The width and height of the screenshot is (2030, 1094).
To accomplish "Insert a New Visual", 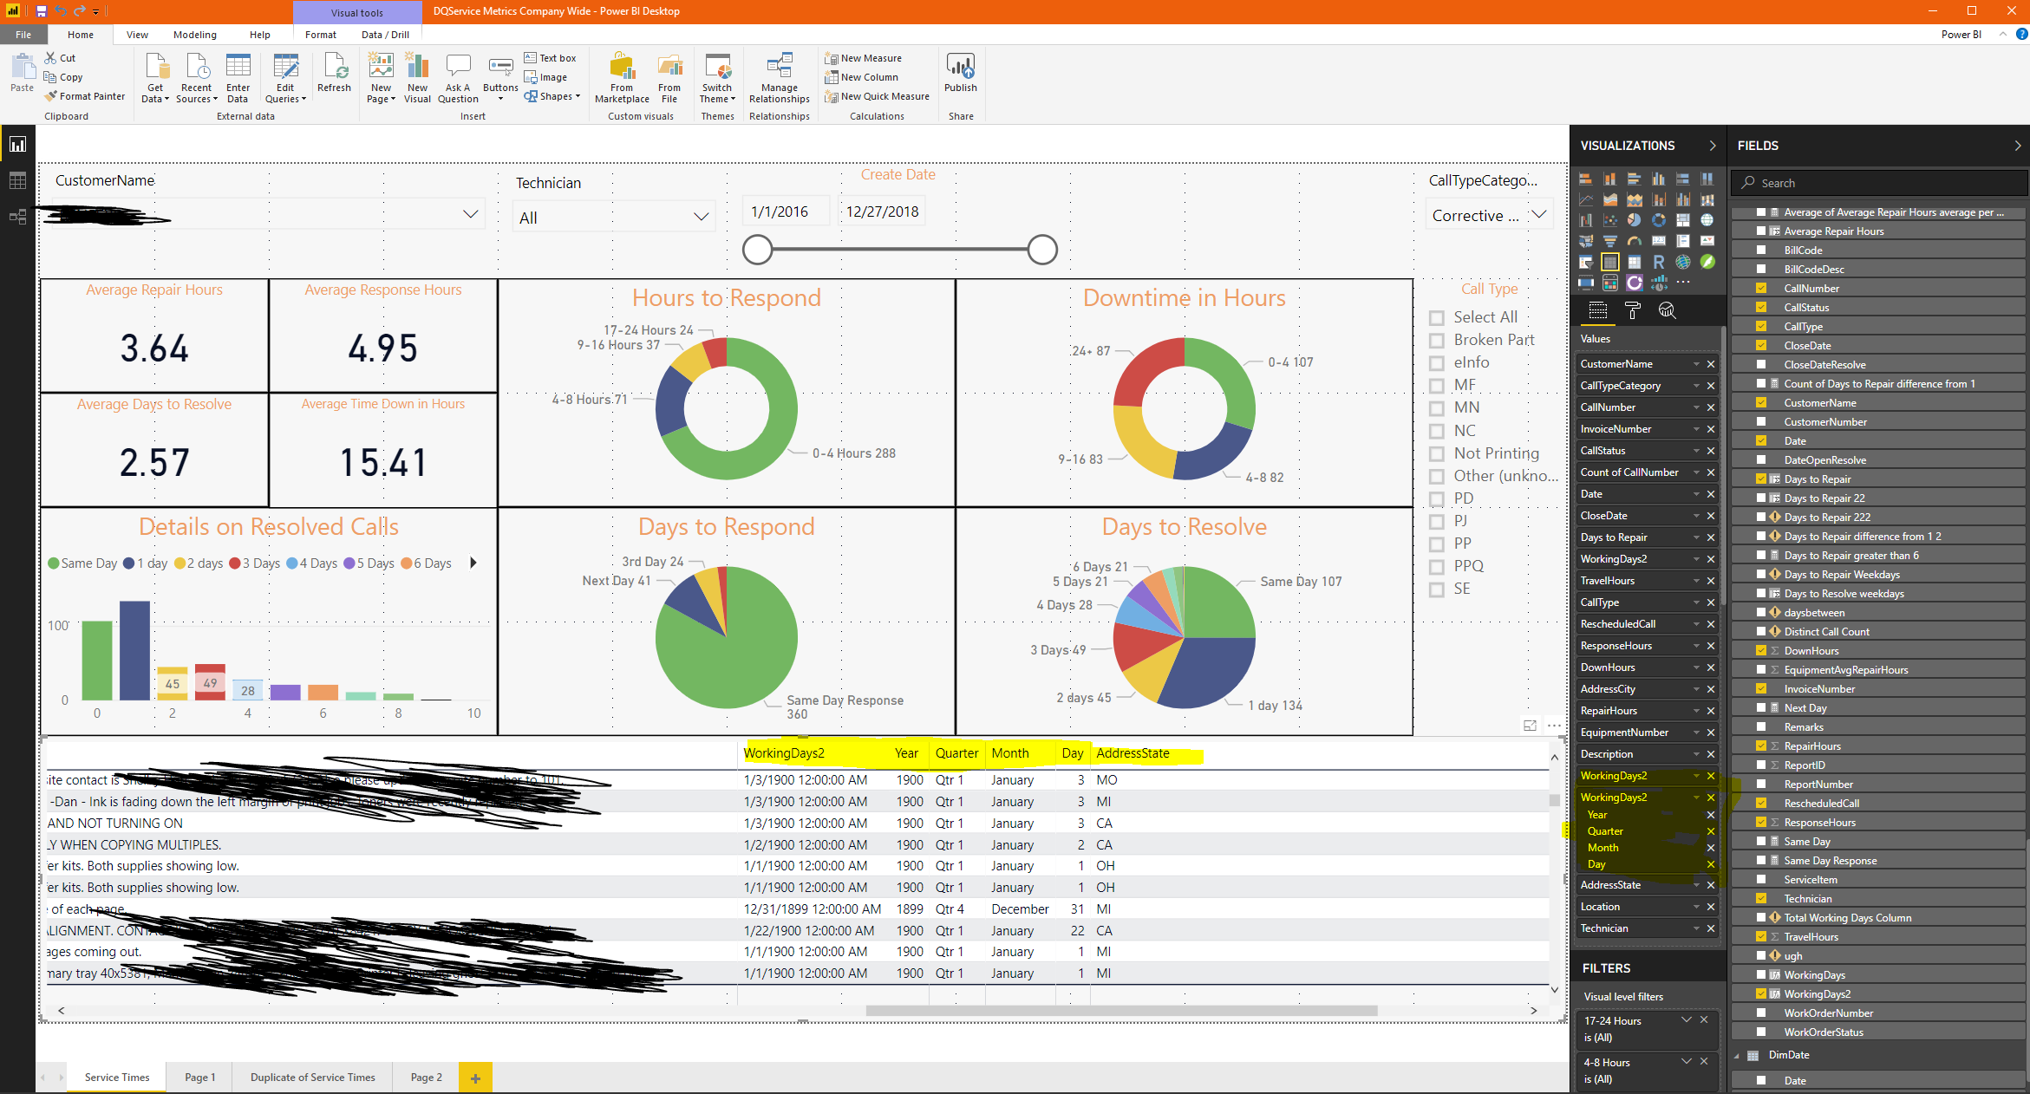I will [417, 78].
